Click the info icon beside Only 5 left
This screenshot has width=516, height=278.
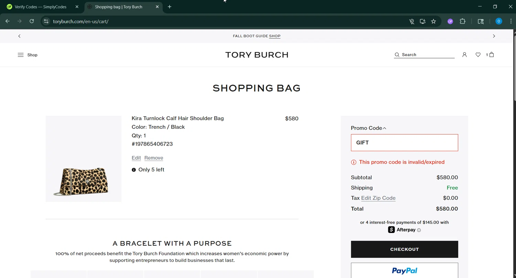click(134, 170)
